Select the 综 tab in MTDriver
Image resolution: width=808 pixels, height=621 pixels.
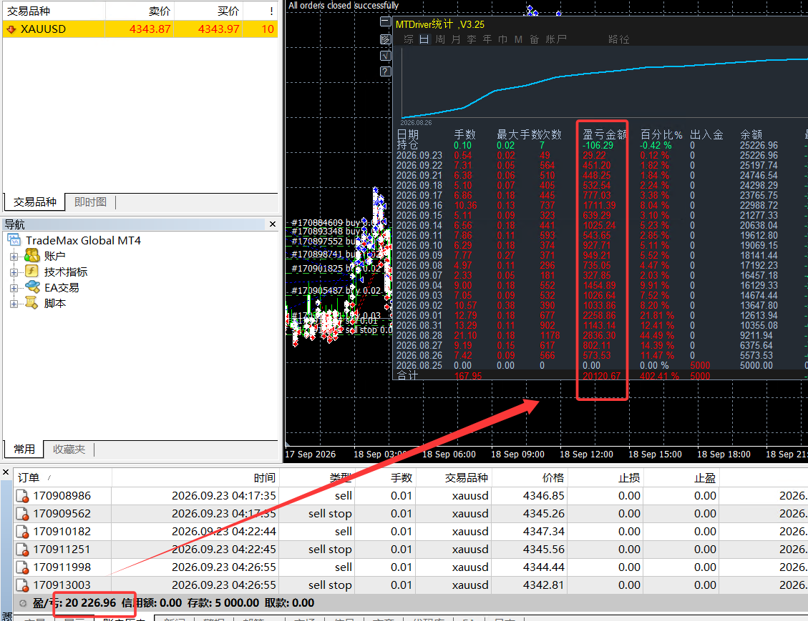coord(409,39)
